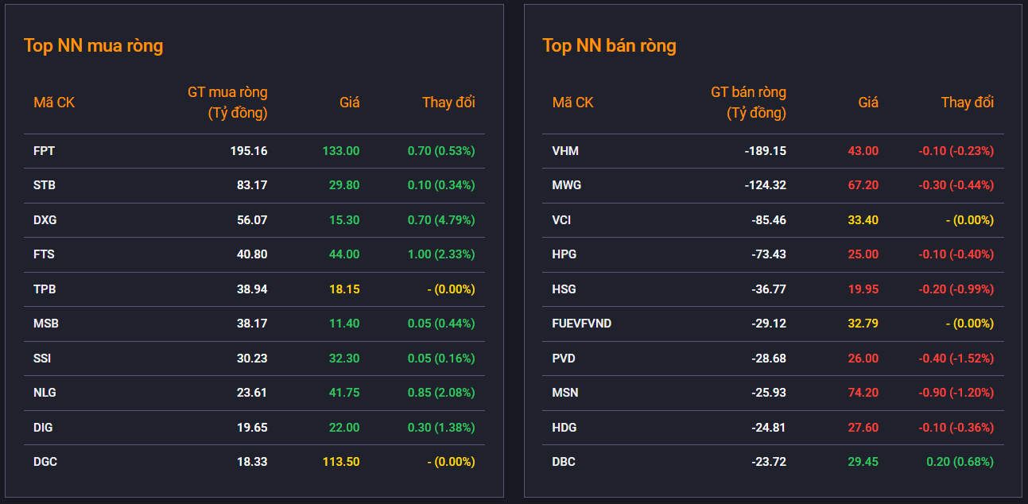Click DIG net buy value 19.65

(252, 428)
